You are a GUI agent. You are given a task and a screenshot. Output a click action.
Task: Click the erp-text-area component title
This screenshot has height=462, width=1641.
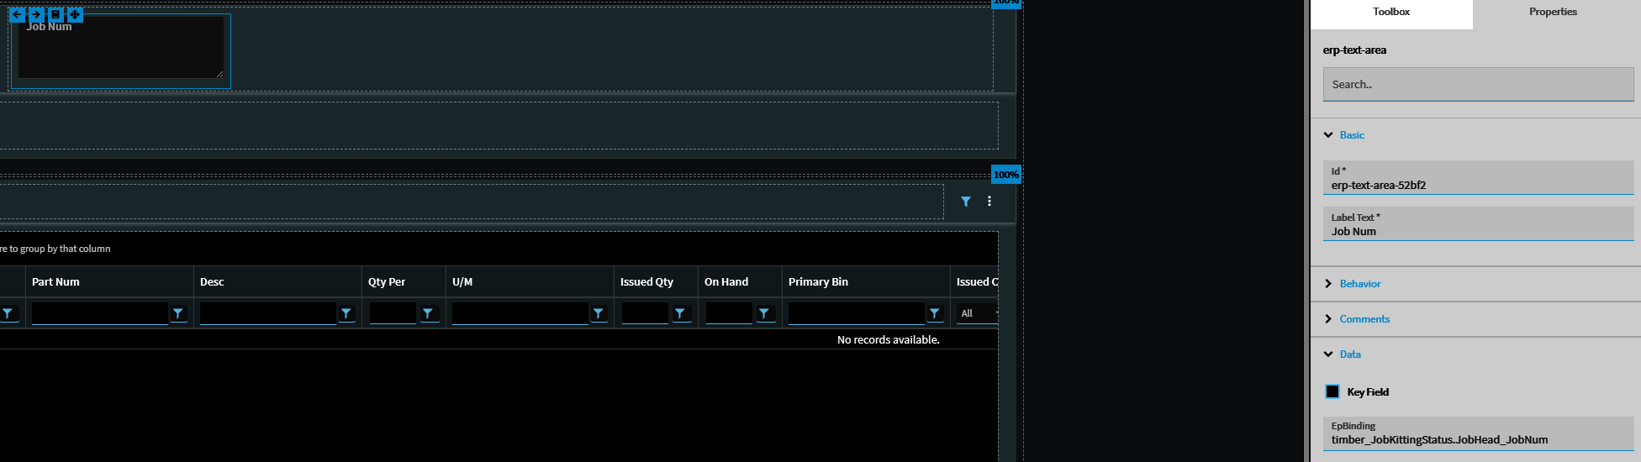(1354, 50)
